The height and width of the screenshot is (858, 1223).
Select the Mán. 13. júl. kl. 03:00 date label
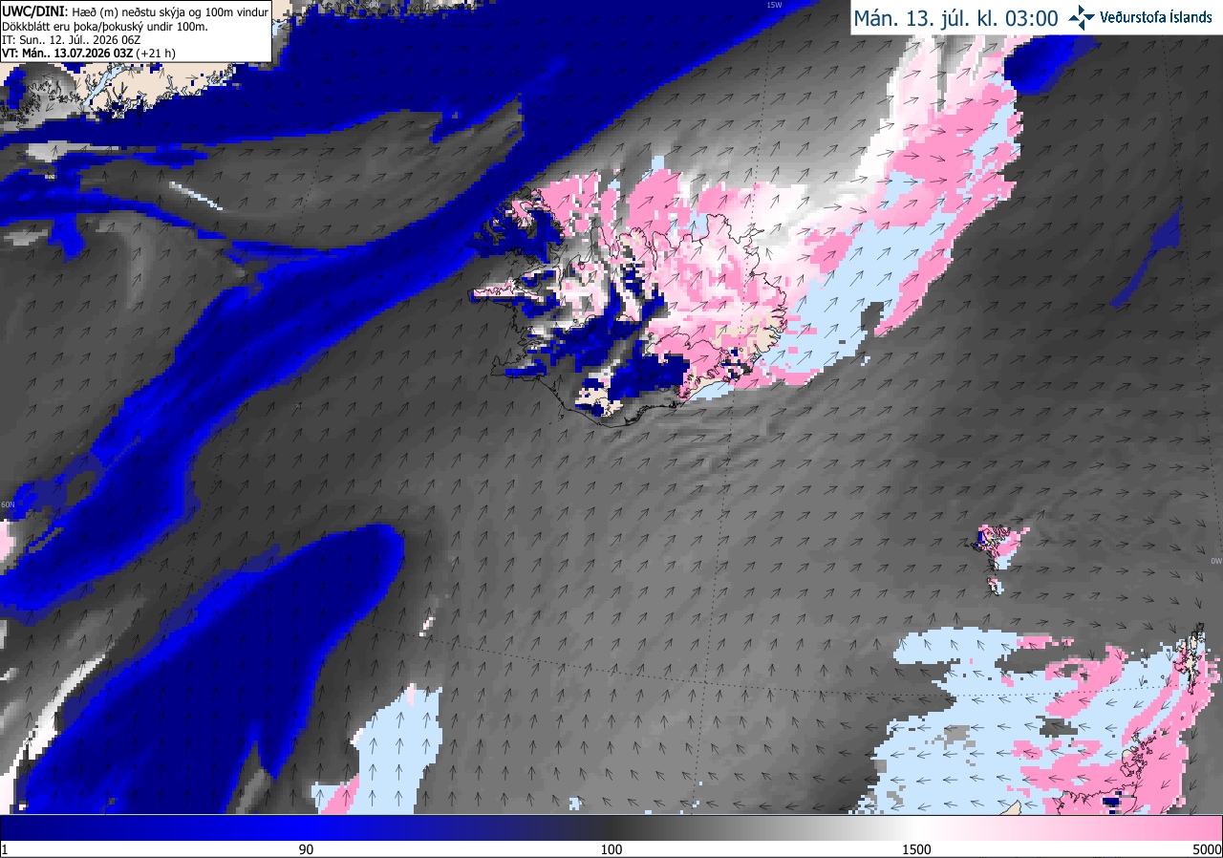pyautogui.click(x=955, y=18)
